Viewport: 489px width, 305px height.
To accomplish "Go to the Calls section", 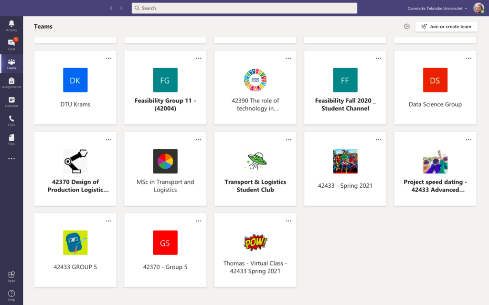I will pyautogui.click(x=11, y=121).
